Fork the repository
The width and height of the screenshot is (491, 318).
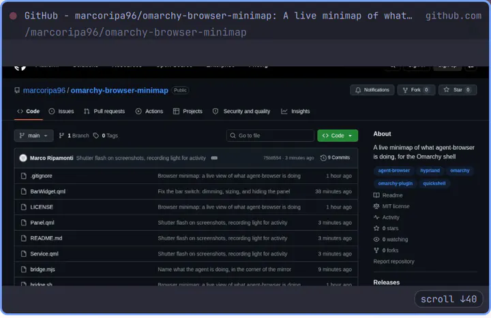tap(416, 90)
